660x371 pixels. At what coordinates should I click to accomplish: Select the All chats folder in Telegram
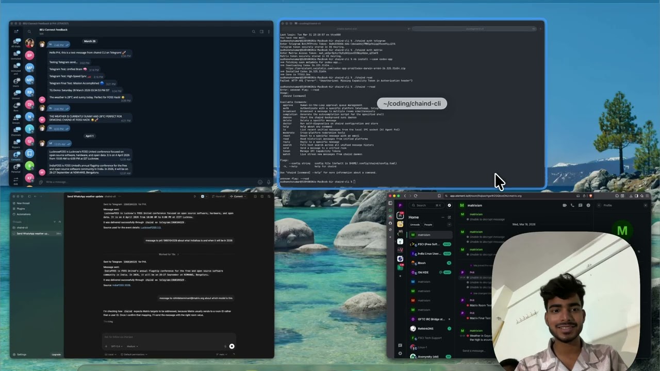tap(16, 42)
